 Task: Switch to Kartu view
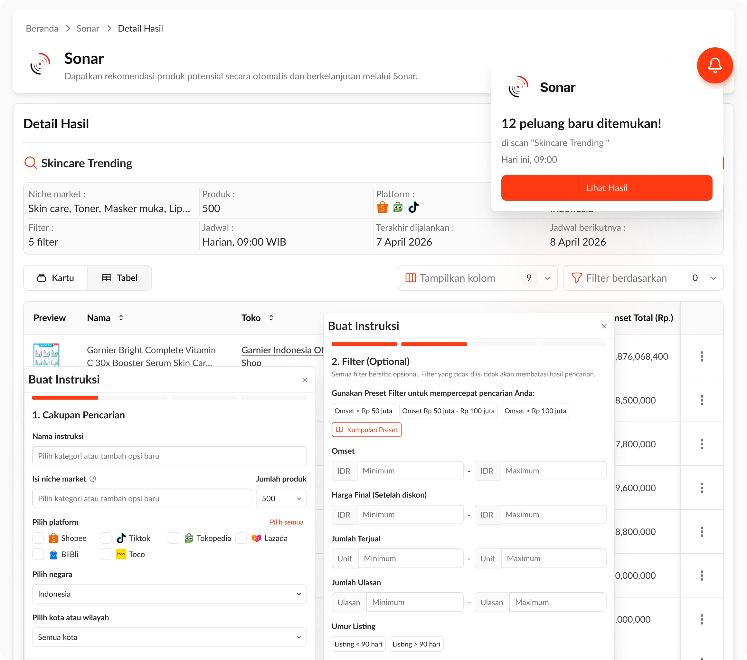[x=56, y=278]
